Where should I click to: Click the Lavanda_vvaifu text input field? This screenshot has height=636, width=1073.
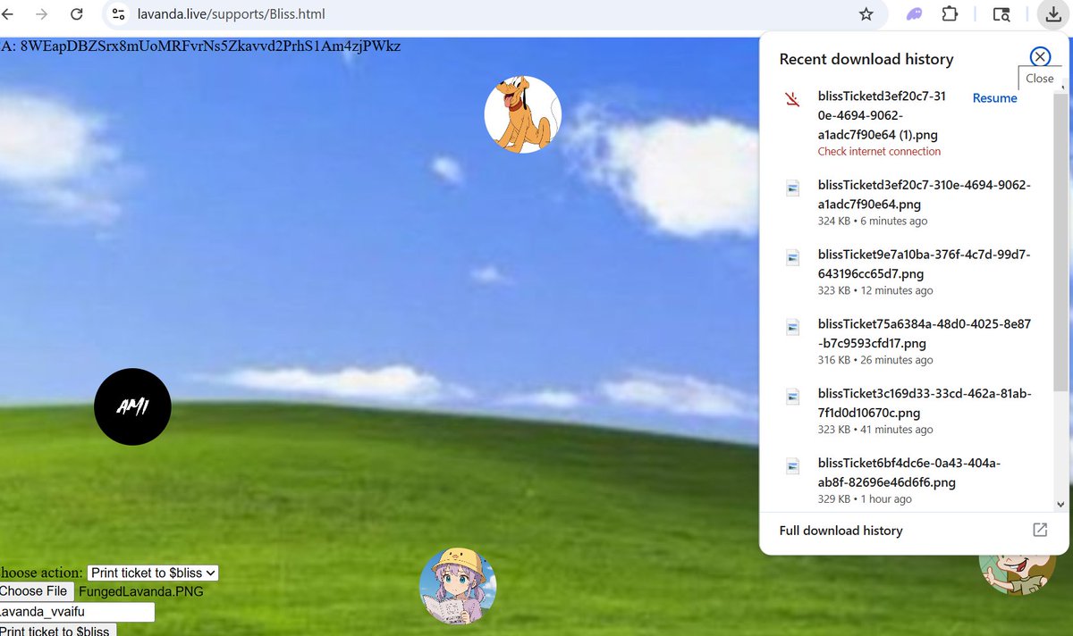point(77,612)
